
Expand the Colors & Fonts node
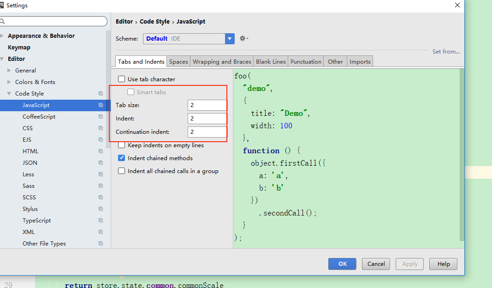tap(9, 82)
